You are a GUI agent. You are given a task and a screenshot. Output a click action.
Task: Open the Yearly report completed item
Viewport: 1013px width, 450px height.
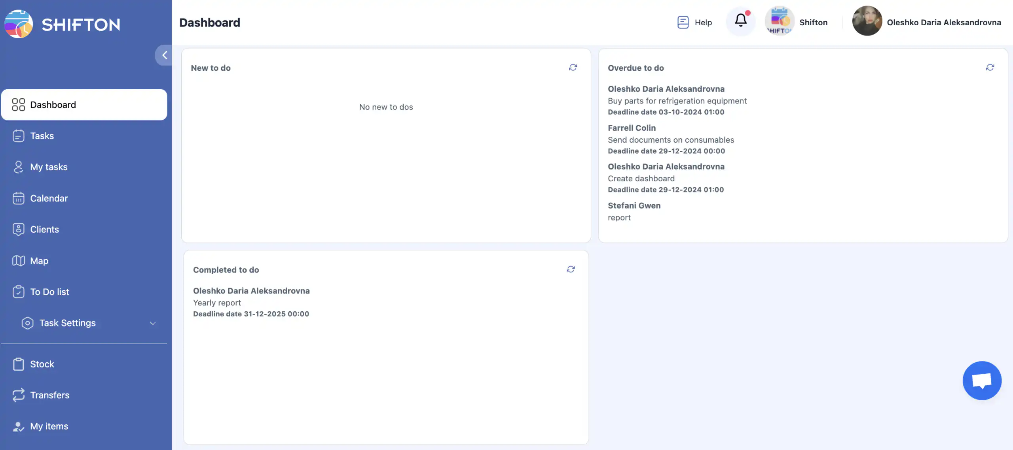(x=217, y=303)
